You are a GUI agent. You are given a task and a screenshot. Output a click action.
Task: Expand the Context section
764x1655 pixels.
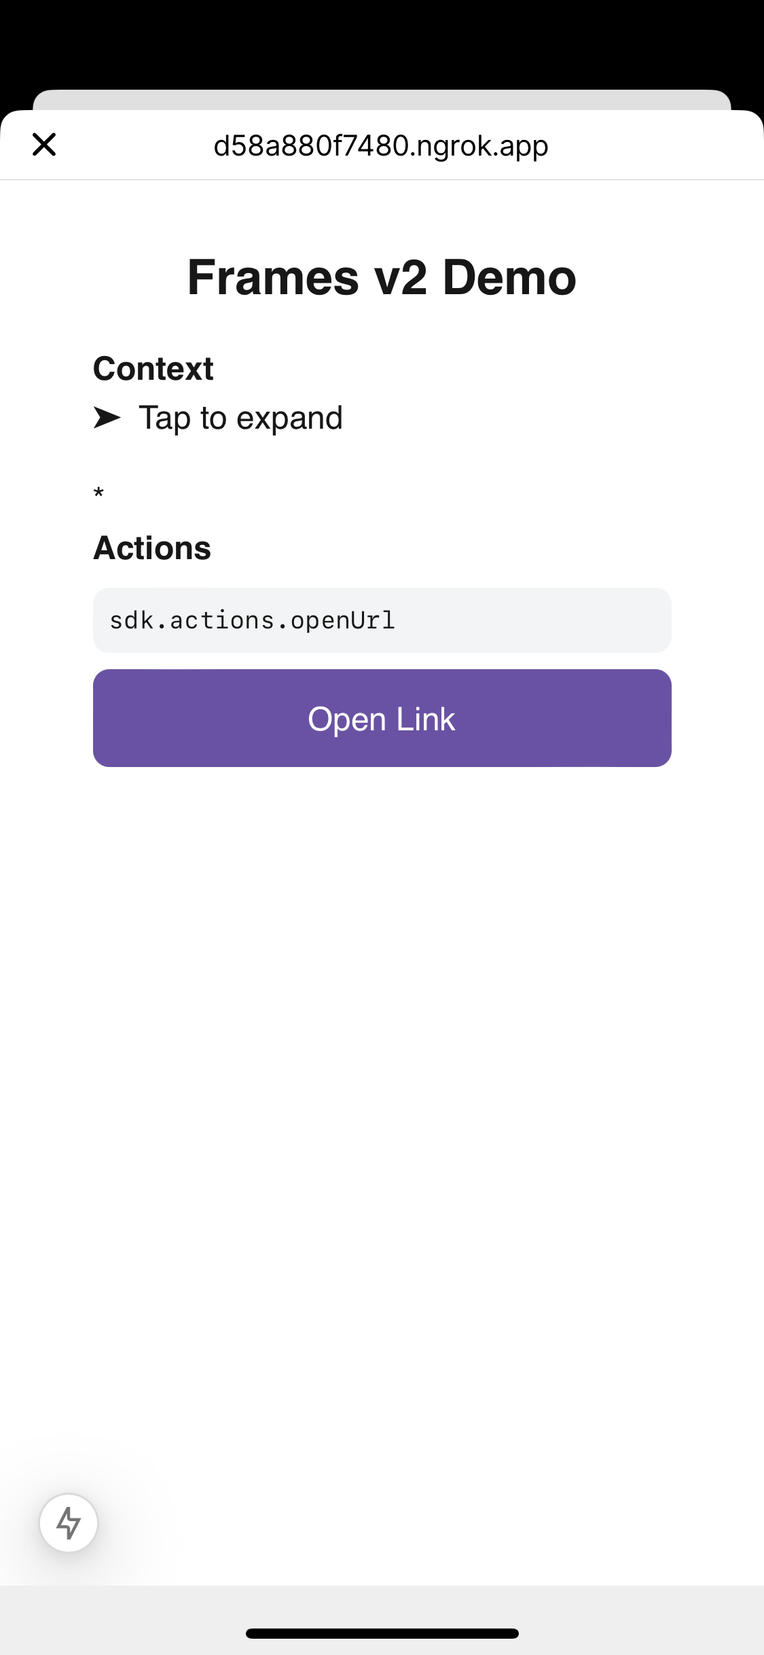217,417
